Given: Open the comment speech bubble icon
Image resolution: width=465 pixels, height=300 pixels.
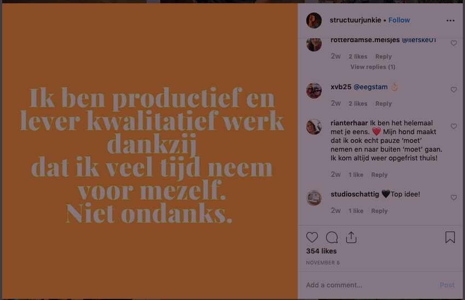Looking at the screenshot, I should (332, 238).
